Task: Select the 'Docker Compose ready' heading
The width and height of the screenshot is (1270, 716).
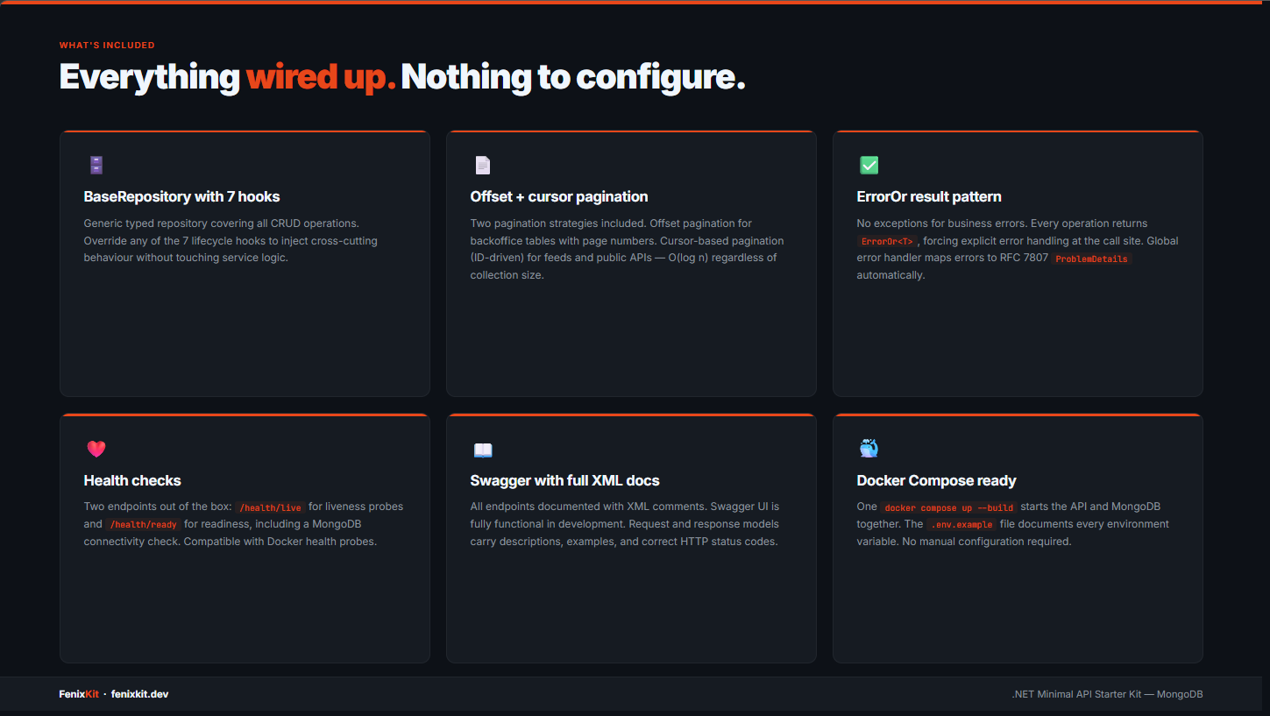Action: point(936,480)
